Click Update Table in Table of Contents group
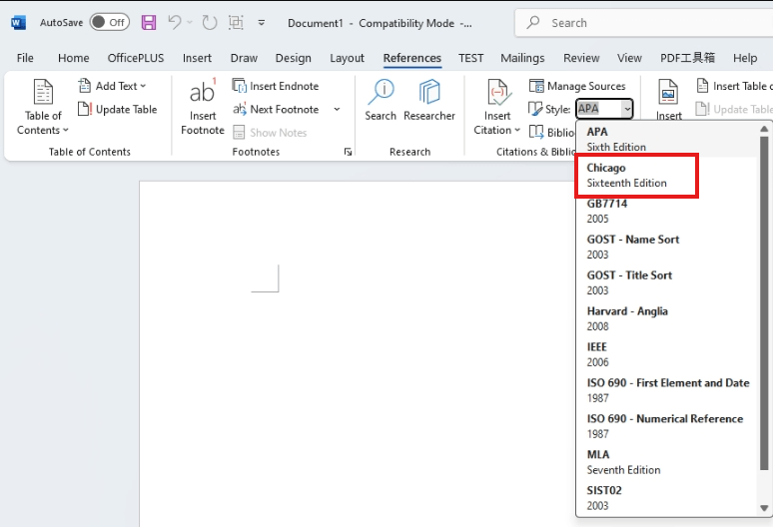773x527 pixels. coord(117,109)
